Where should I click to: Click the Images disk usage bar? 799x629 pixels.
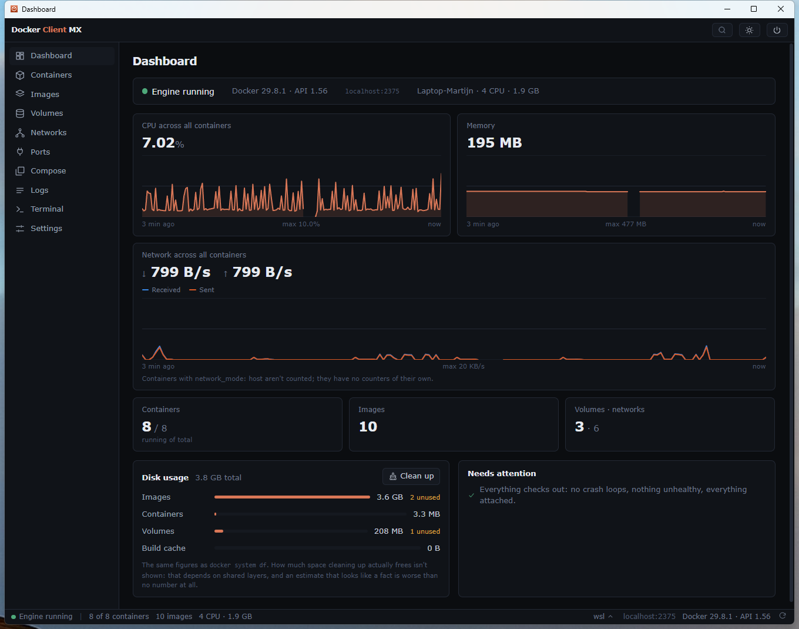(292, 497)
